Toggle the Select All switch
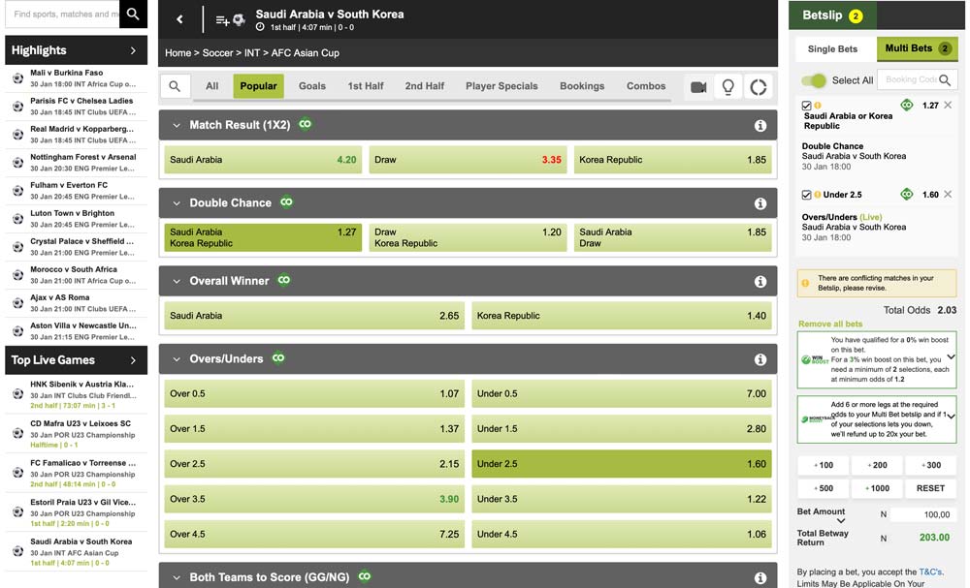 pyautogui.click(x=814, y=81)
